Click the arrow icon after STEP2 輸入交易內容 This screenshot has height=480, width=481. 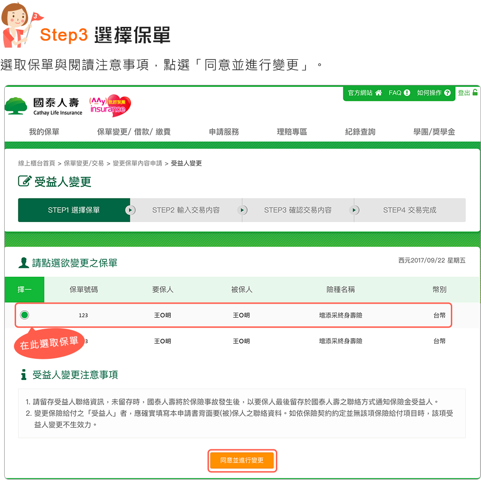coord(242,210)
